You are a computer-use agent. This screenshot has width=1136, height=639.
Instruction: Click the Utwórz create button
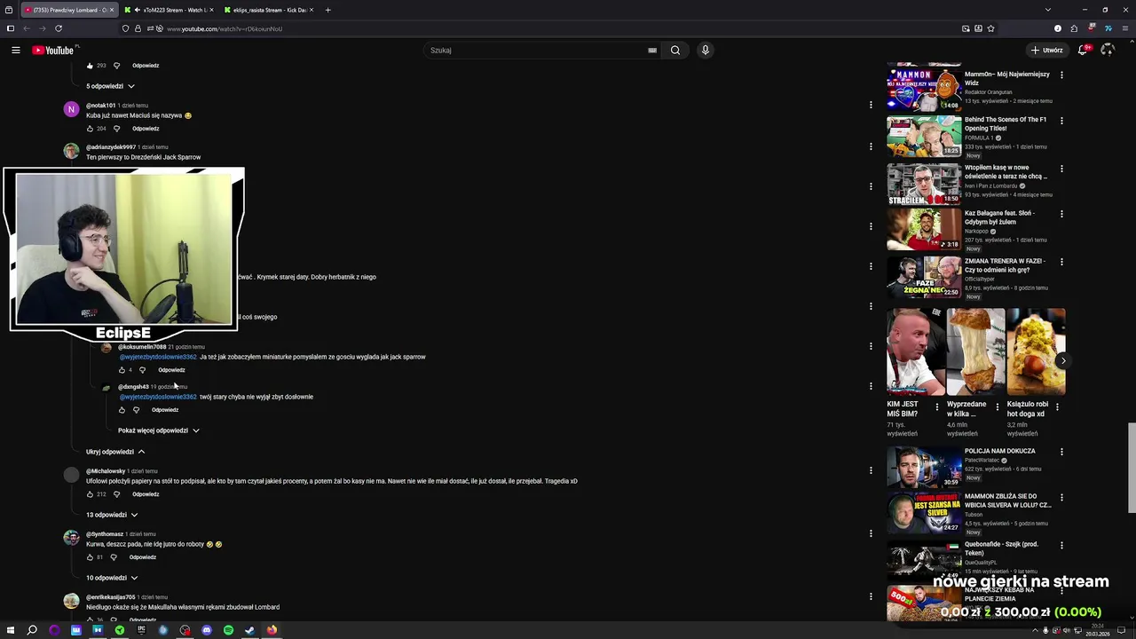(x=1047, y=51)
